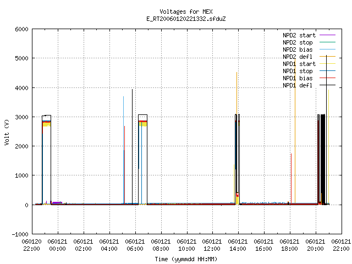
Task: Click the dark blue NPD1 stop legend line
Action: tap(327, 71)
